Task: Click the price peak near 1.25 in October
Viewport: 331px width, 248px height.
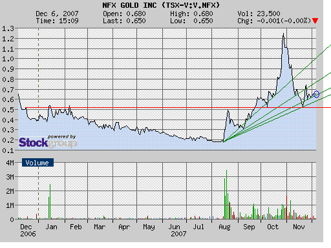Action: pos(283,34)
